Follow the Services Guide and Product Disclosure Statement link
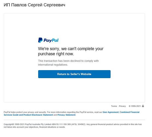152x137 pixels. pos(28,115)
